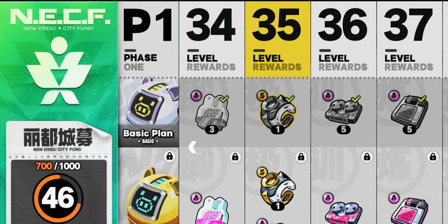Select the level 34 premium pink reward

click(x=211, y=210)
